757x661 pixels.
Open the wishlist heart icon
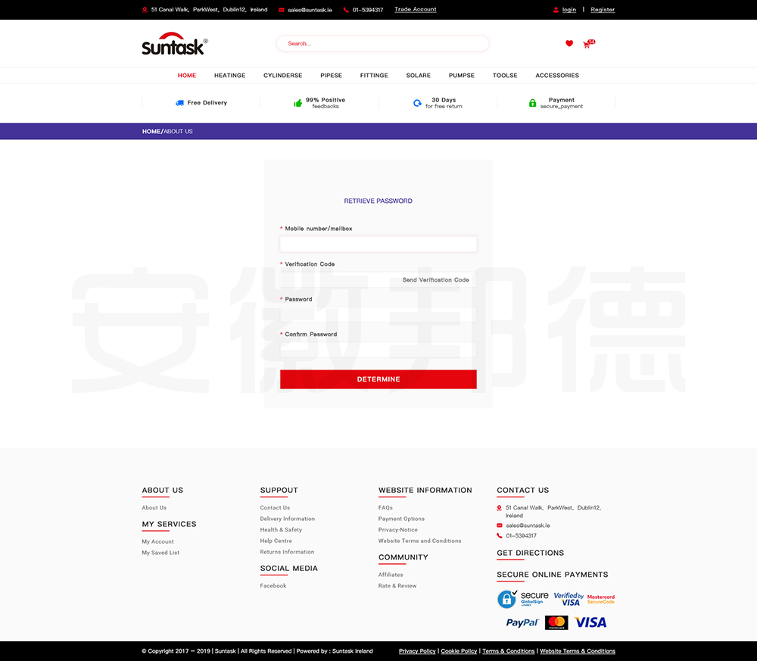(x=569, y=44)
